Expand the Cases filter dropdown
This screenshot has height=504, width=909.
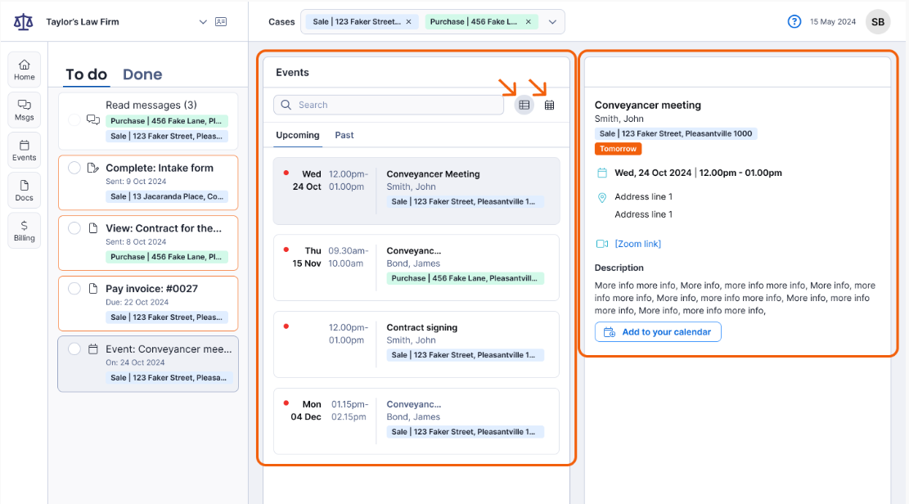coord(552,22)
